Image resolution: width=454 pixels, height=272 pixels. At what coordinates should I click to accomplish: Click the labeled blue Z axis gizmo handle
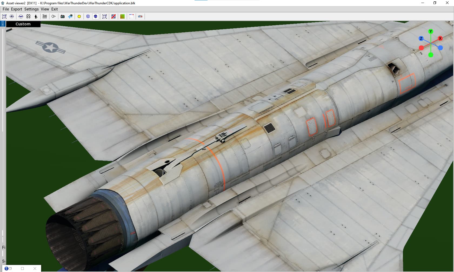(421, 39)
